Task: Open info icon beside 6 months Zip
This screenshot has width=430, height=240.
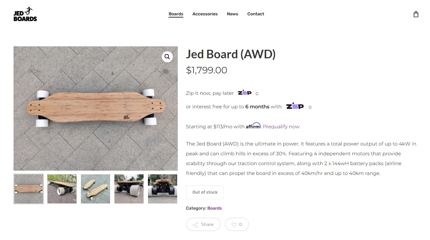Action: [x=310, y=107]
